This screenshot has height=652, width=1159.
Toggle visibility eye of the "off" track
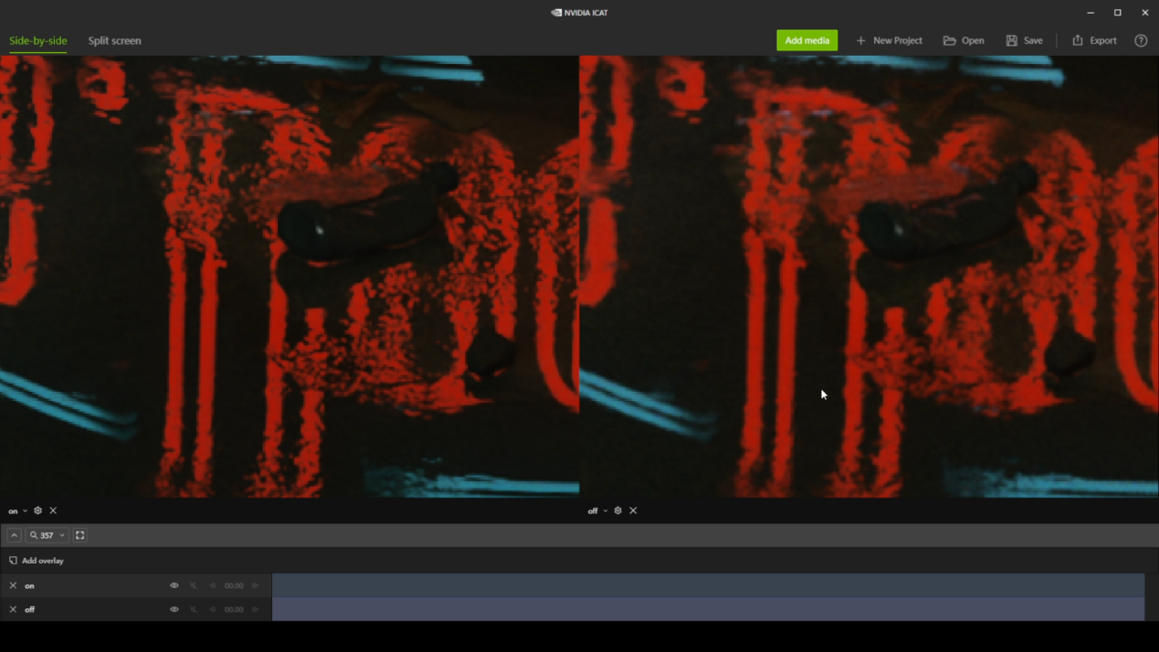(174, 609)
